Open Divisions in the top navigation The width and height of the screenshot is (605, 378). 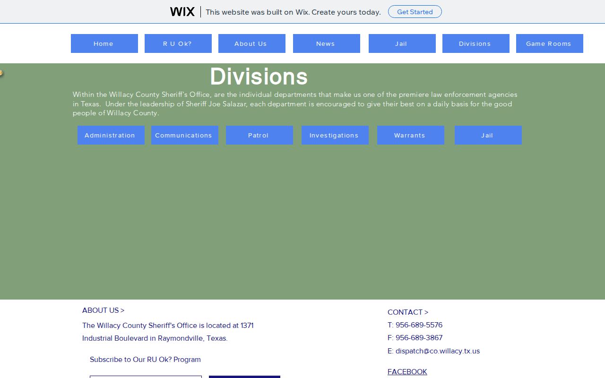[x=476, y=43]
